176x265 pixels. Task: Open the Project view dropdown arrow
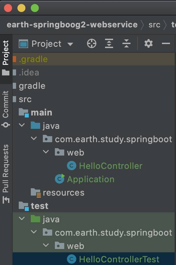click(x=70, y=44)
